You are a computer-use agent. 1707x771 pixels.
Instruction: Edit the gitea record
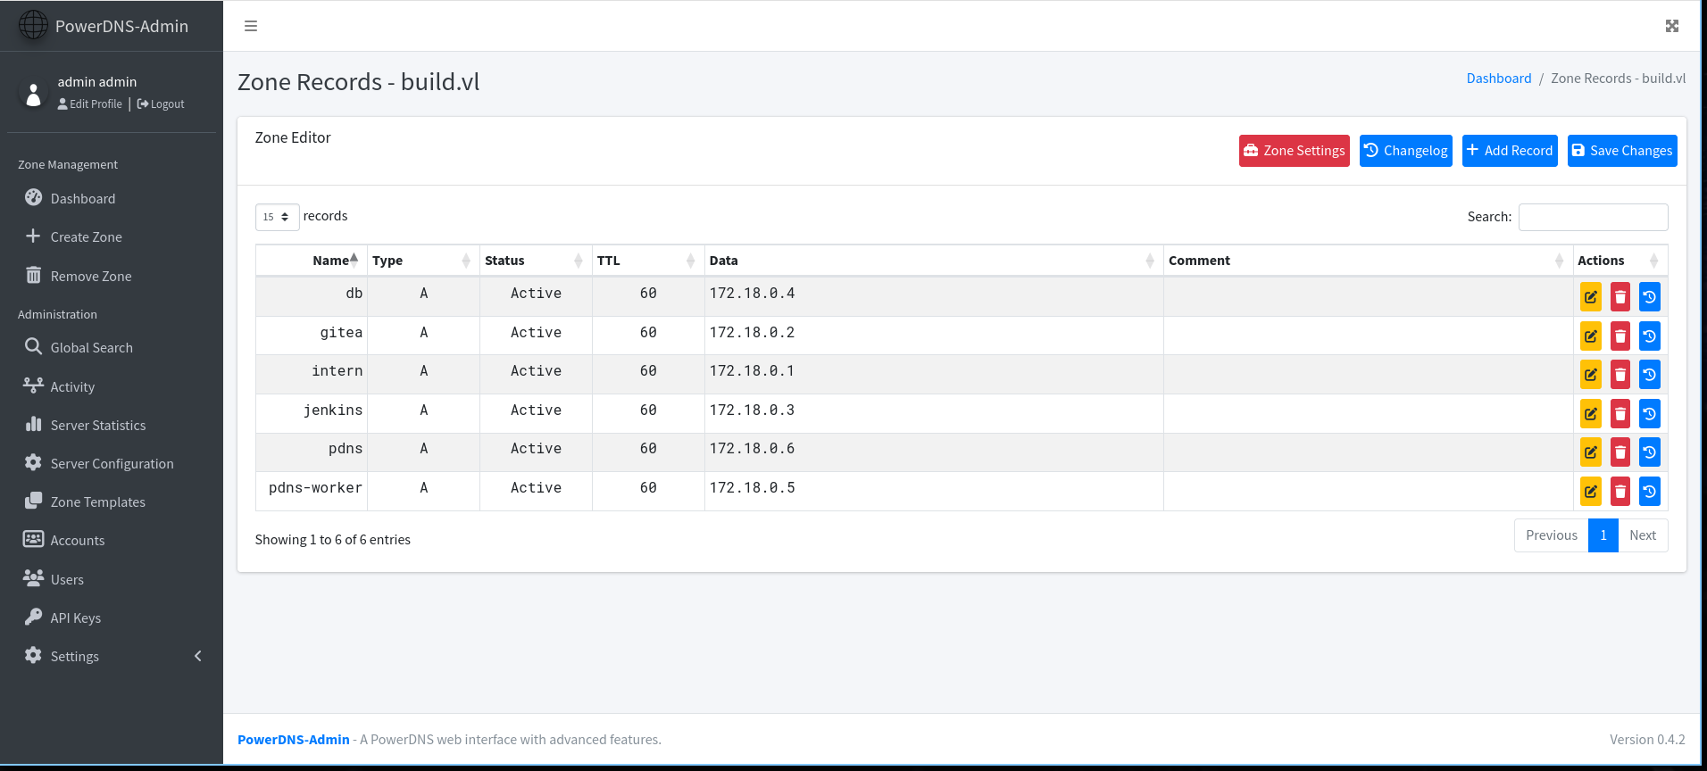[x=1591, y=336]
